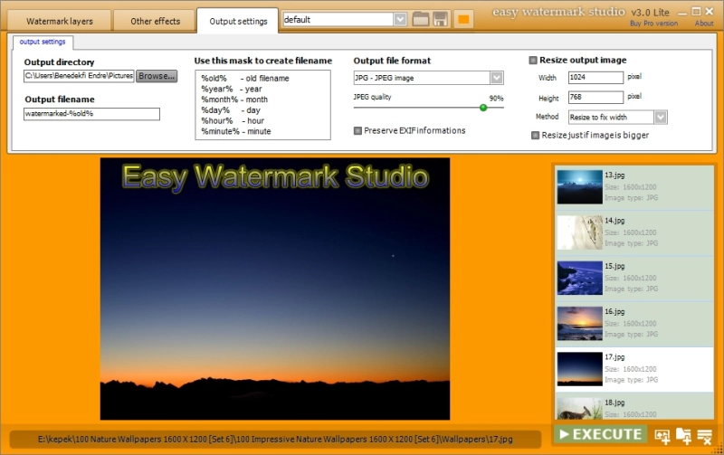The height and width of the screenshot is (455, 724).
Task: Select 14.jpg thumbnail in image list
Action: click(x=579, y=232)
